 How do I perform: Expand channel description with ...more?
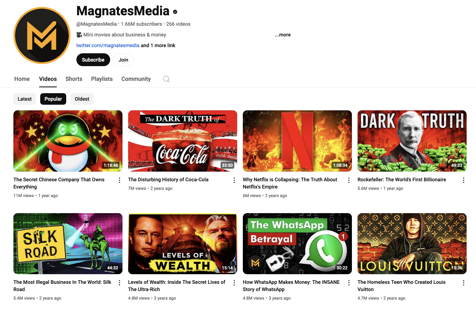283,35
